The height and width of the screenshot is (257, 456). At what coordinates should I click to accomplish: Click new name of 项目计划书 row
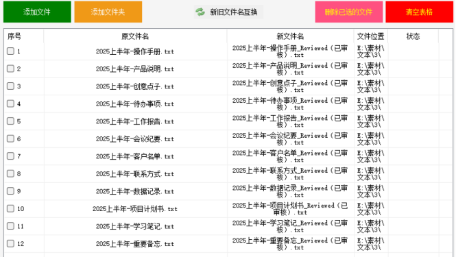coord(290,209)
